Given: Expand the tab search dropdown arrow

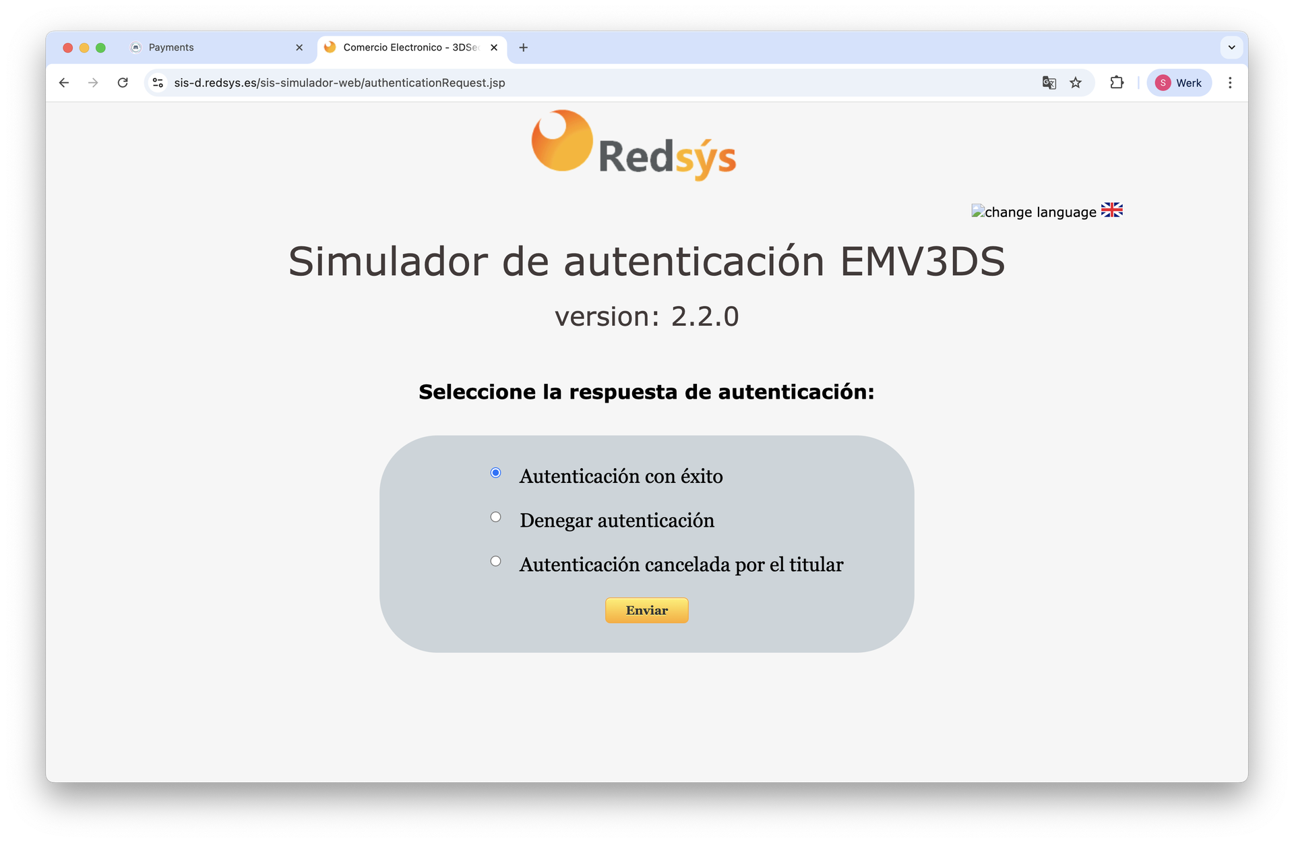Looking at the screenshot, I should [1231, 47].
